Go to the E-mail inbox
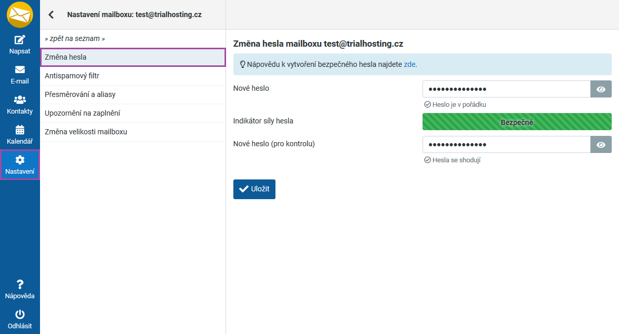The width and height of the screenshot is (619, 334). click(x=20, y=75)
